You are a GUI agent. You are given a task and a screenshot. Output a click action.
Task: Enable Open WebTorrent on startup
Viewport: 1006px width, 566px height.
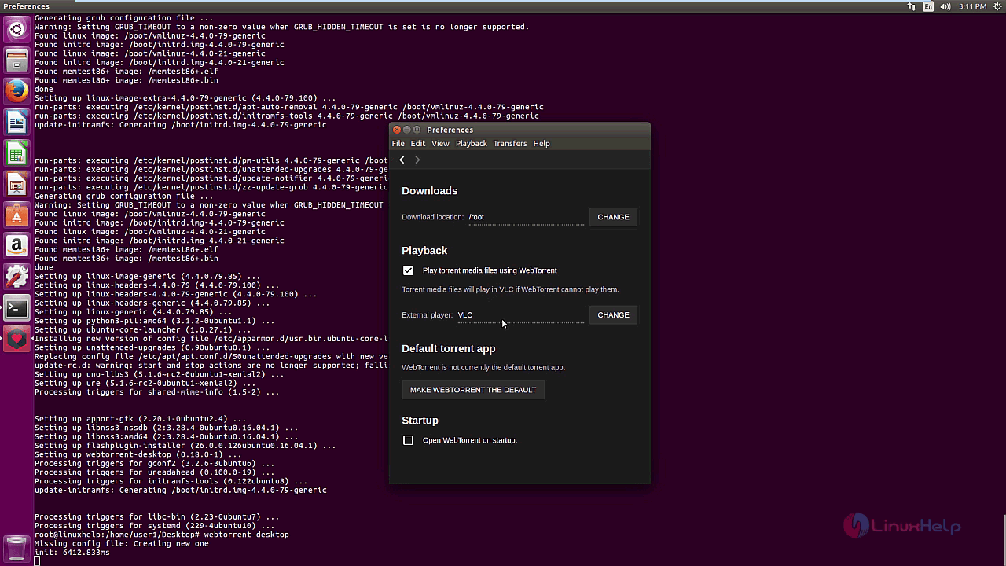pos(408,440)
